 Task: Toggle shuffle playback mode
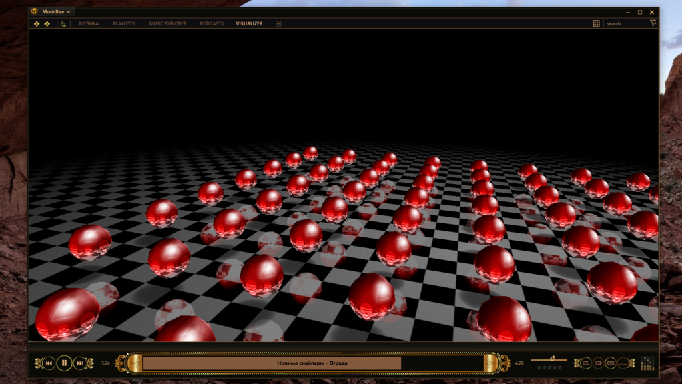coord(598,363)
